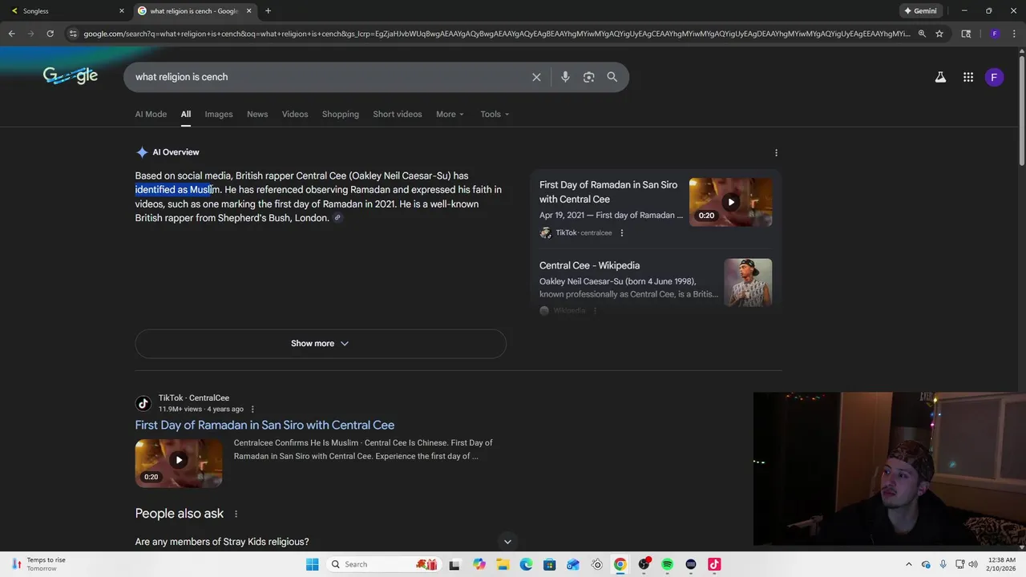Close the 'what religion is cench' tab
Screen dimensions: 1026x577
pyautogui.click(x=249, y=10)
